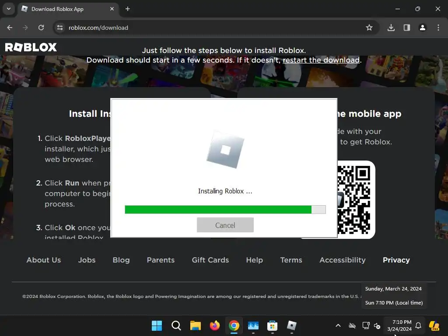Open the Accessibility footer link
Viewport: 448px width, 336px height.
(343, 260)
